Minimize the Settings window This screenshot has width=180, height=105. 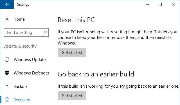pyautogui.click(x=147, y=4)
